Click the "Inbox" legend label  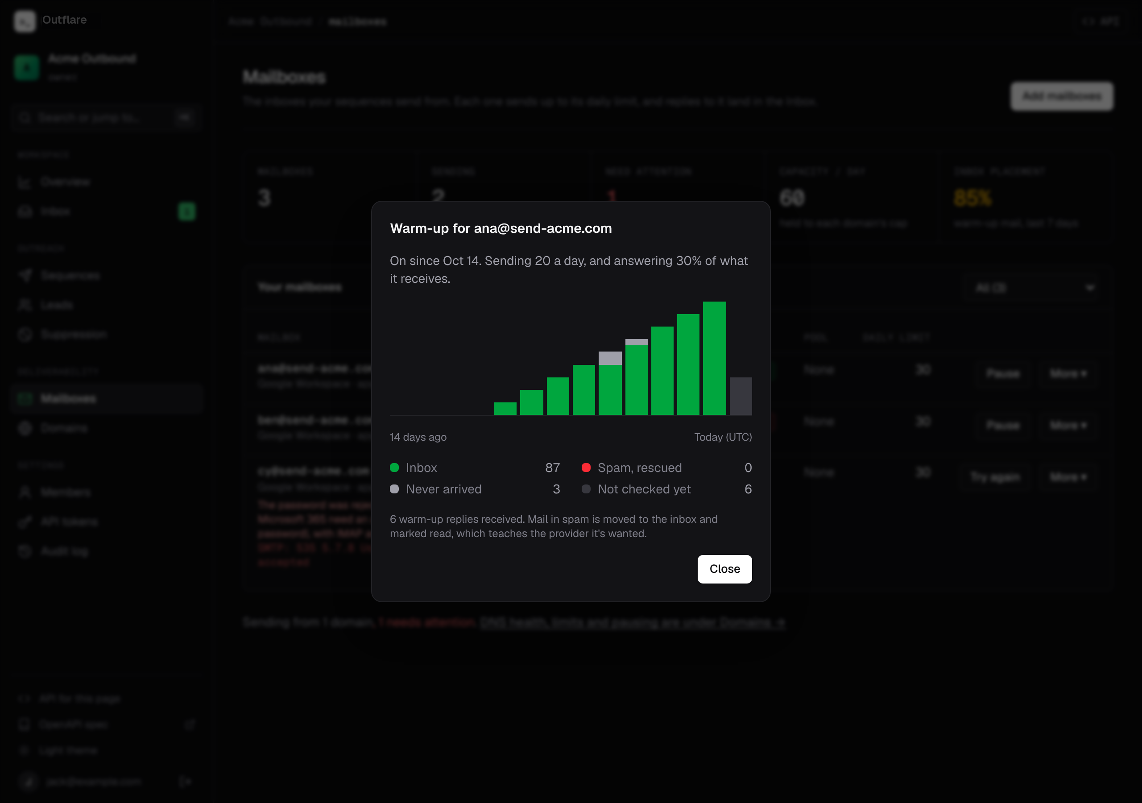(421, 468)
